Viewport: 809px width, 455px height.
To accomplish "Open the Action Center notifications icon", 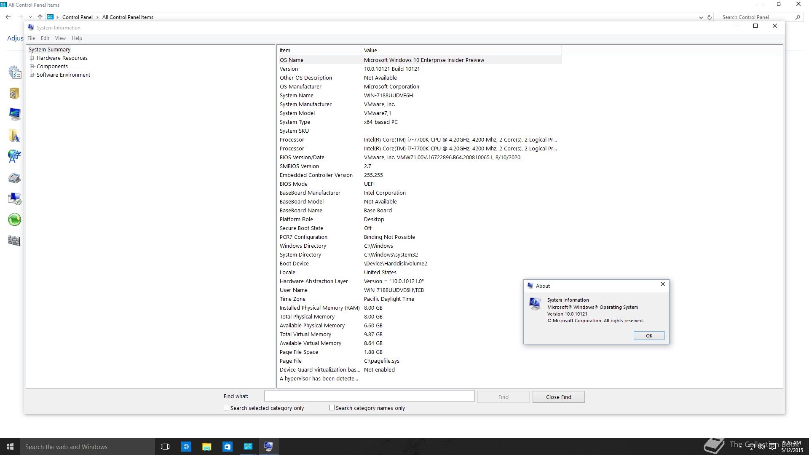I will tap(772, 447).
